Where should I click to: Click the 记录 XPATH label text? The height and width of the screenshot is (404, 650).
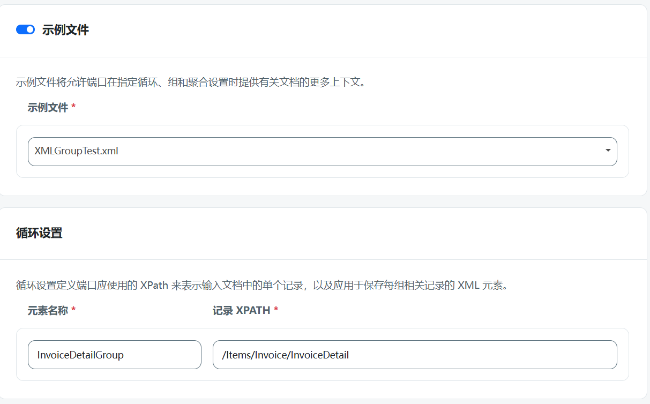coord(241,310)
